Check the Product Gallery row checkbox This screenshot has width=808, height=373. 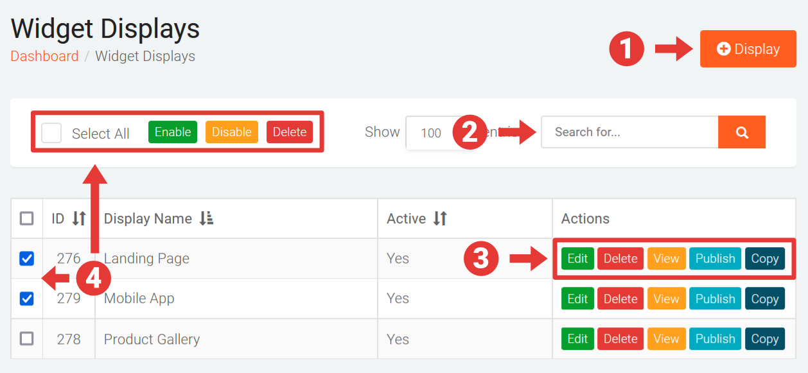(x=27, y=338)
